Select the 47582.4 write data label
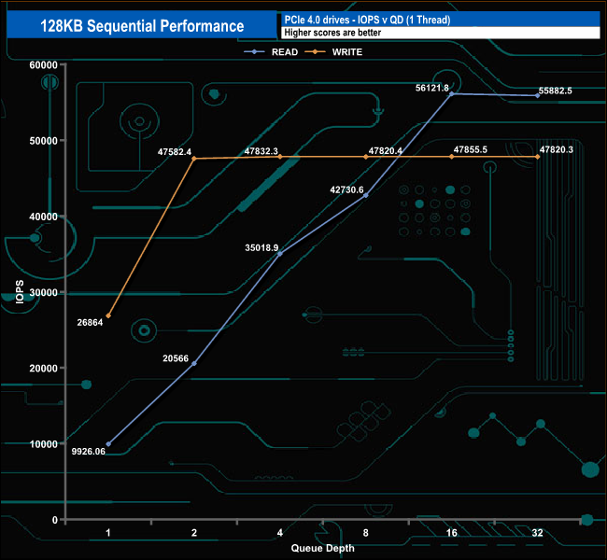Viewport: 607px width, 560px height. tap(175, 152)
